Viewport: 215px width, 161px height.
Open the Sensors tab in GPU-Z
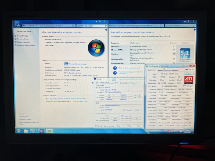[160, 70]
